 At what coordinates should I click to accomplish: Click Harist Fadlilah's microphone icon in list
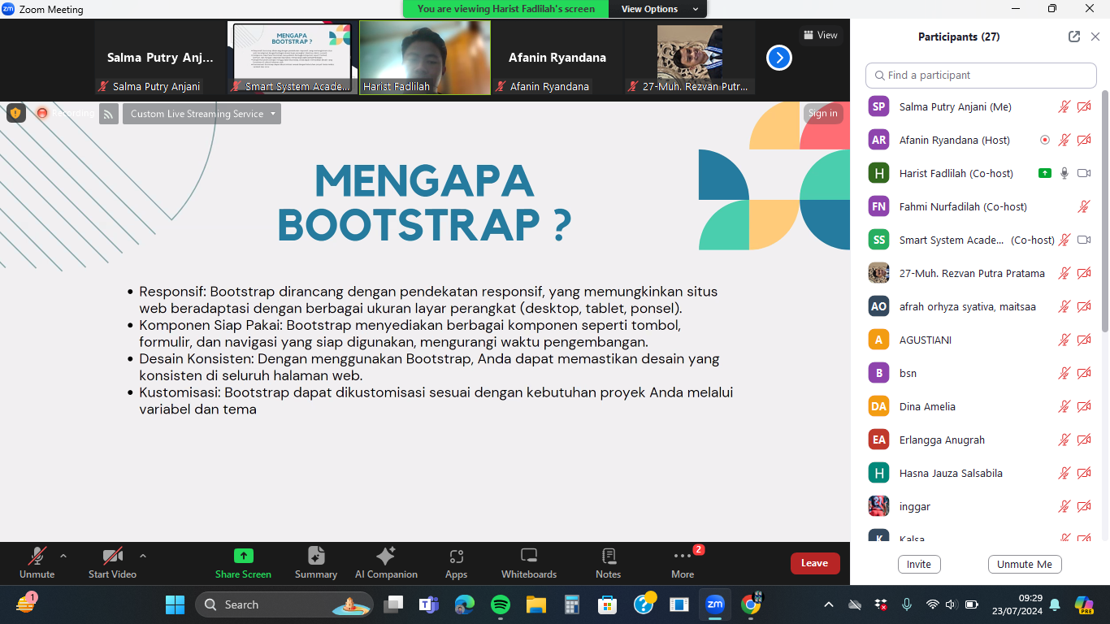pos(1064,173)
